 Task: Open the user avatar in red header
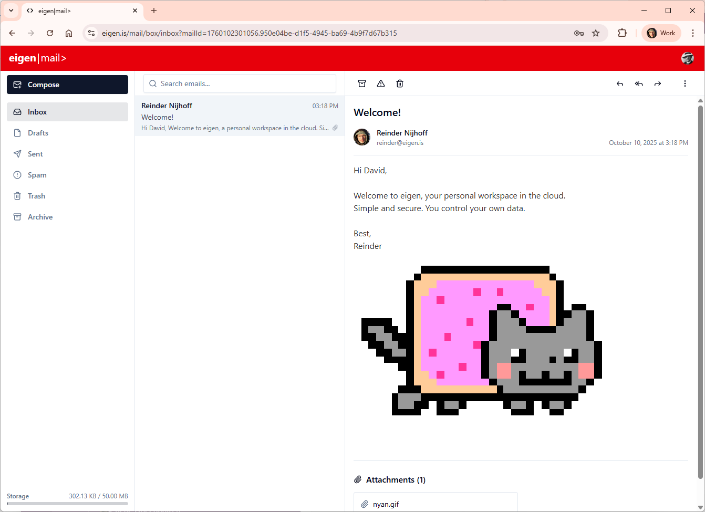tap(687, 58)
